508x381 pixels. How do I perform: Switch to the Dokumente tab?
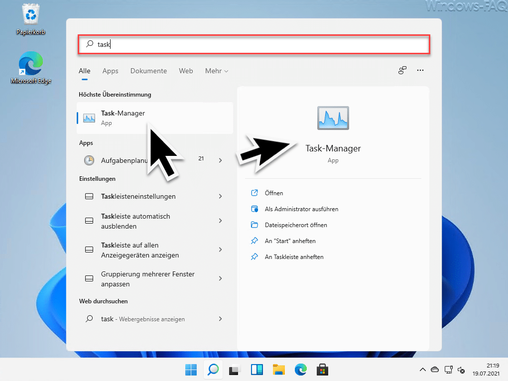[149, 71]
